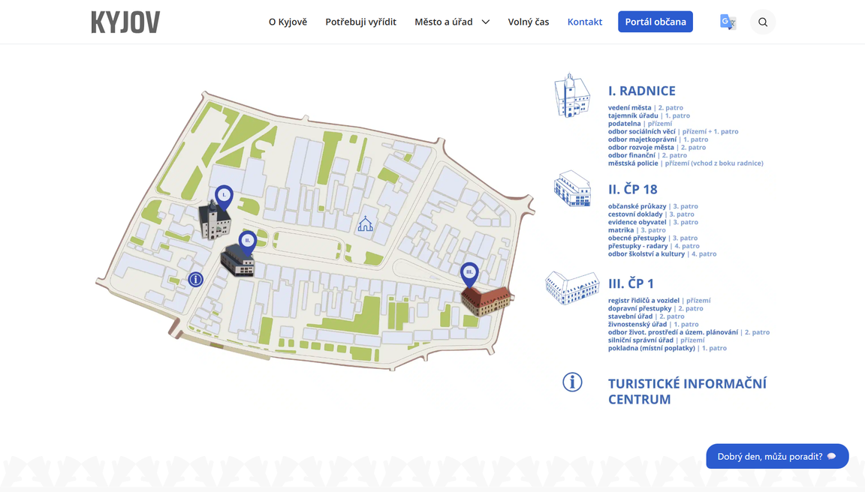Select map pin II. on the map
The image size is (865, 492).
point(247,241)
